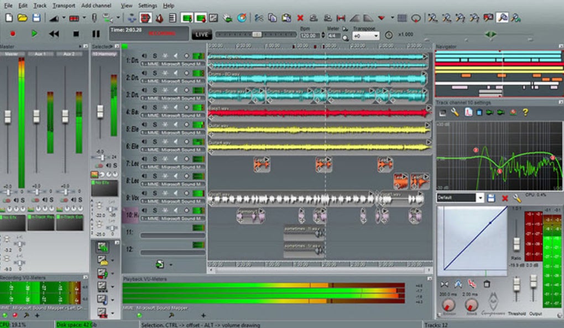
Task: Mute track 1 Drums with the speaker icon
Action: click(x=144, y=56)
